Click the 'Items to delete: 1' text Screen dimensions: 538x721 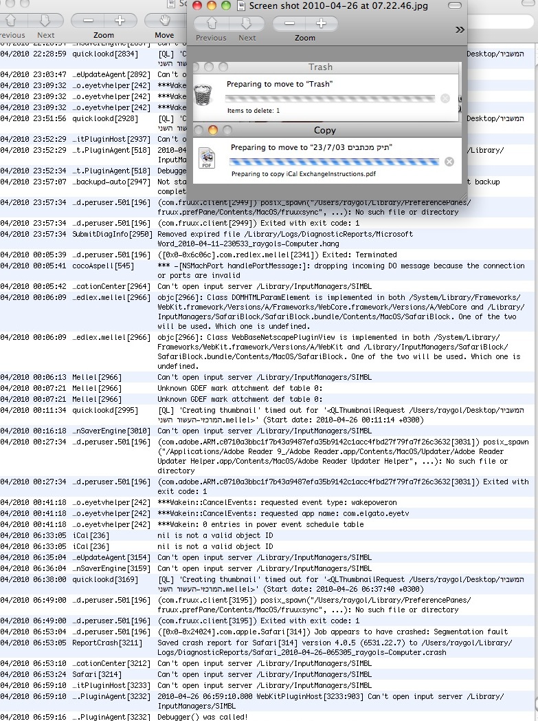[x=254, y=111]
